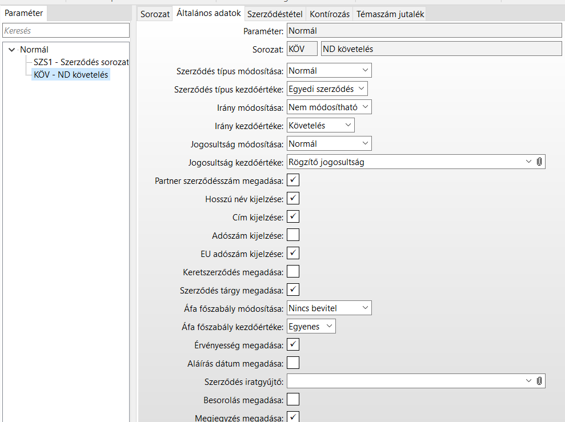This screenshot has width=565, height=422.
Task: Select KÖV - ND követelés tree item
Action: (71, 74)
